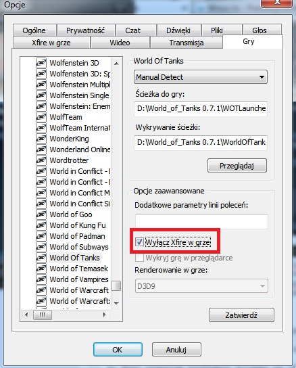Click the icon next to Wordtrotter
Viewport: 296px width, 368px height.
41,160
